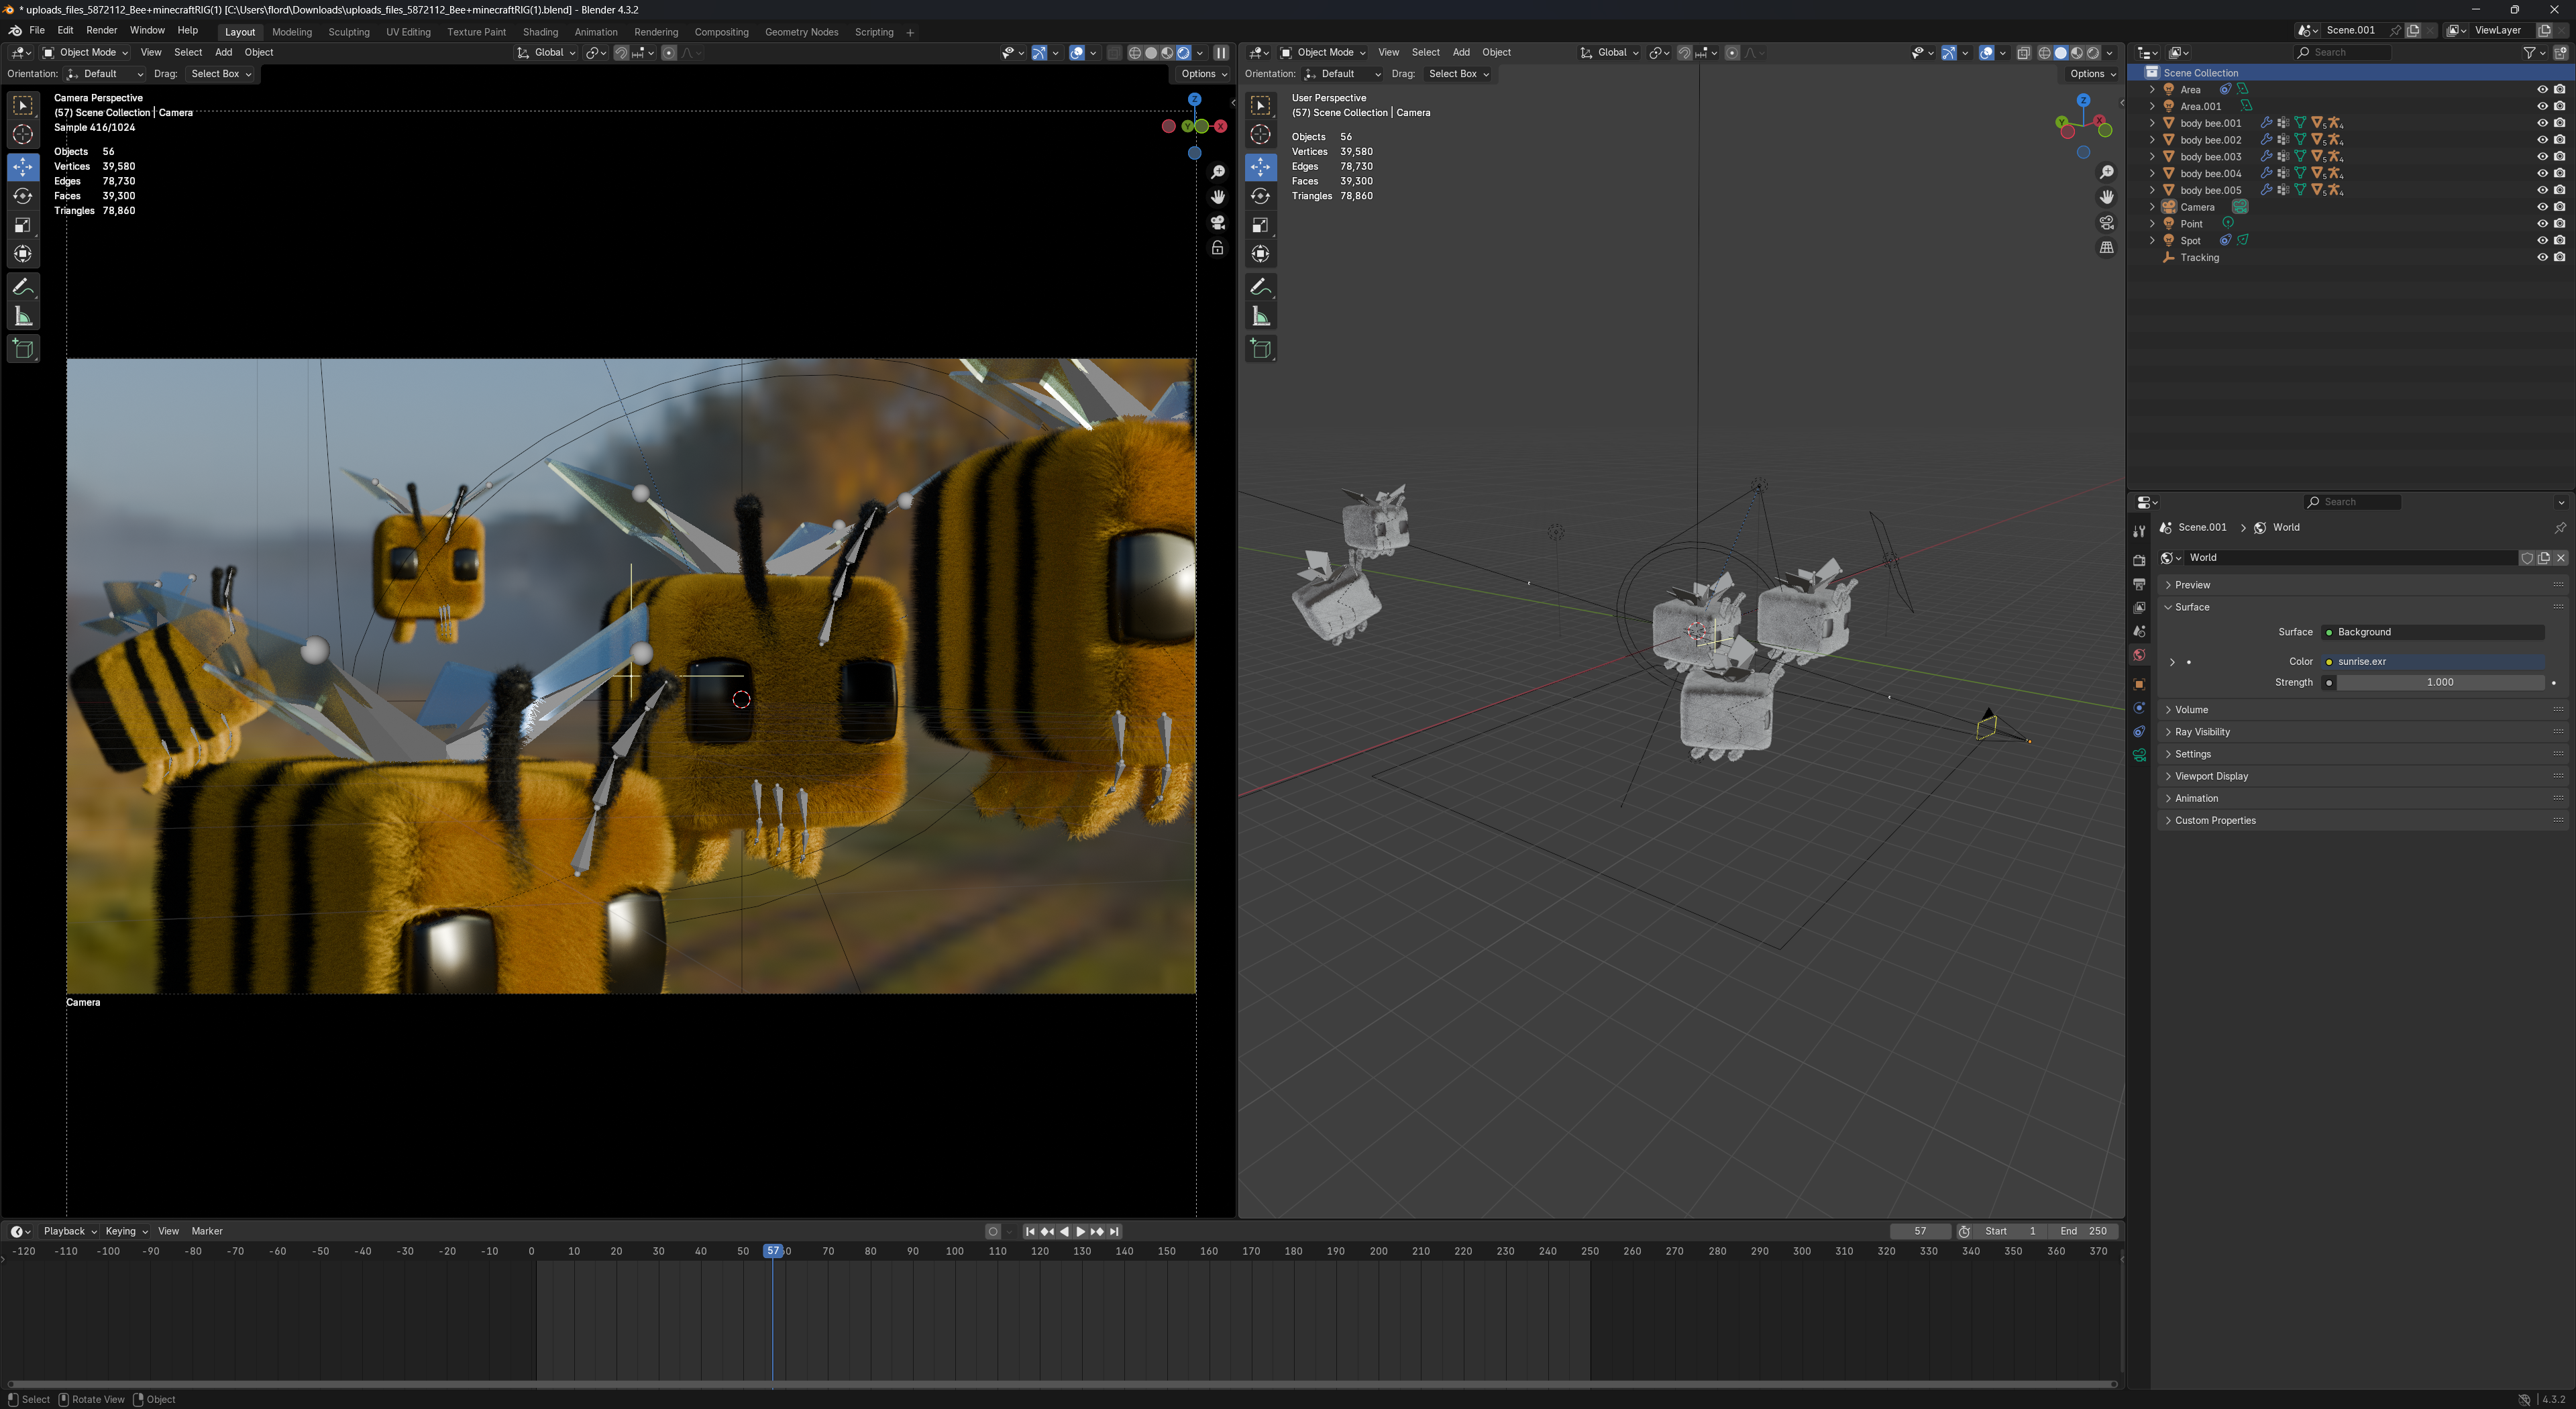Open the Tool properties tab
2576x1409 pixels.
[2139, 531]
